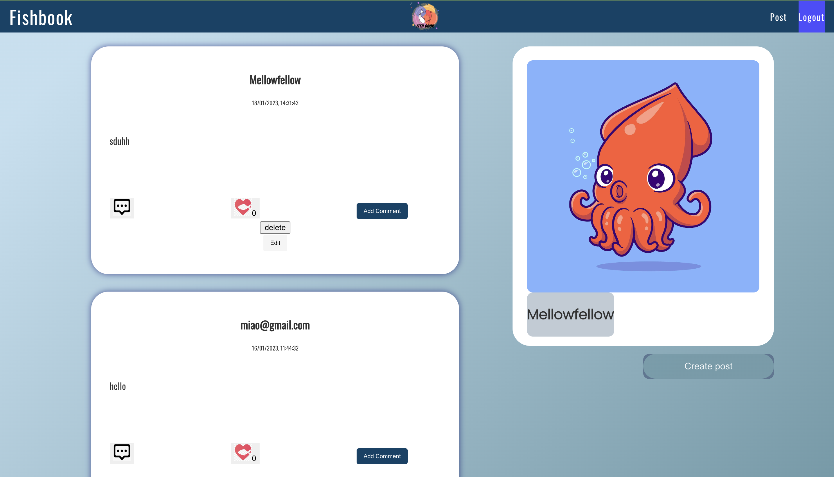Image resolution: width=834 pixels, height=477 pixels.
Task: Edit the Mellowfellow post
Action: (275, 243)
